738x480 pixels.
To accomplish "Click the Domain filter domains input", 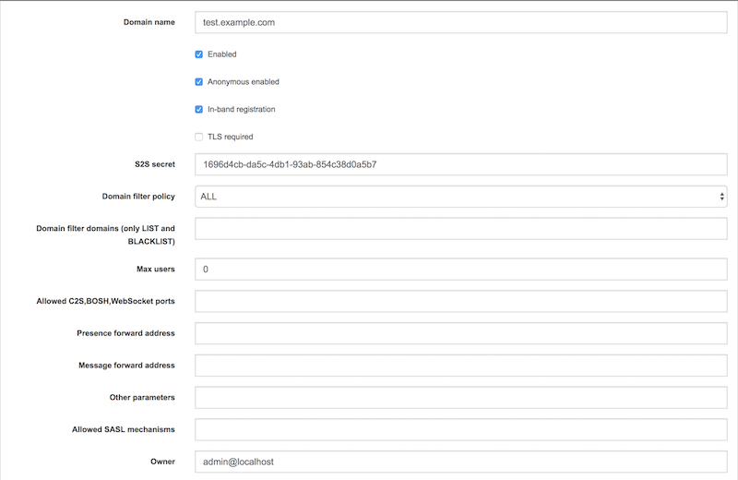I will (x=461, y=228).
